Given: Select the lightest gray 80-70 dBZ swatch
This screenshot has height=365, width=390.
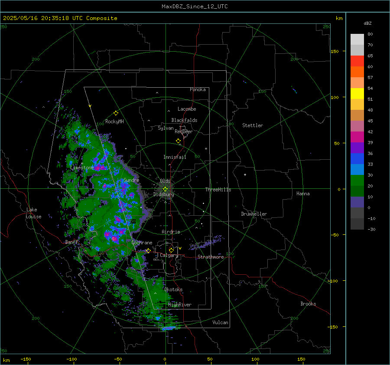Looking at the screenshot, I should pos(357,39).
